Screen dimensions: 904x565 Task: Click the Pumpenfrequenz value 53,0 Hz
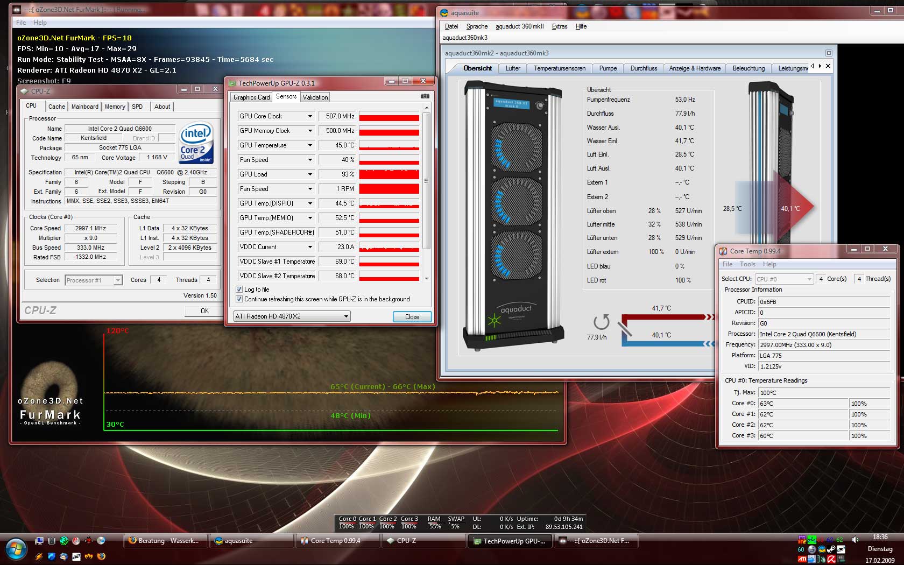[685, 100]
